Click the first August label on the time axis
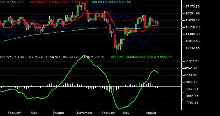 pos(59,113)
